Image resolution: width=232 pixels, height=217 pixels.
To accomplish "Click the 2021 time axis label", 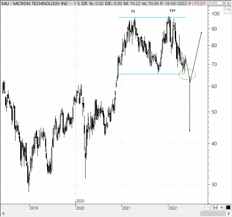I will [126, 208].
